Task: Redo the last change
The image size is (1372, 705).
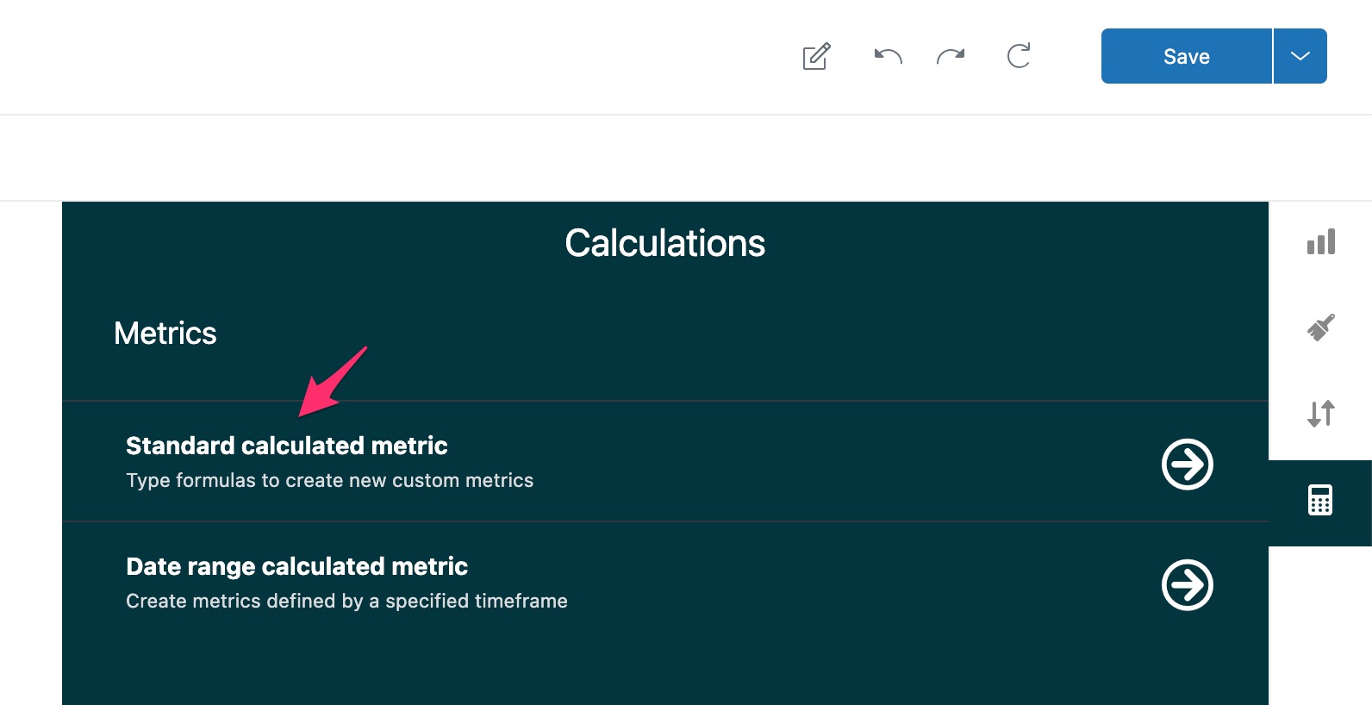Action: [x=951, y=55]
